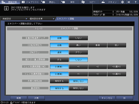Select the エキスパート調整 breadcrumb

click(x=65, y=19)
